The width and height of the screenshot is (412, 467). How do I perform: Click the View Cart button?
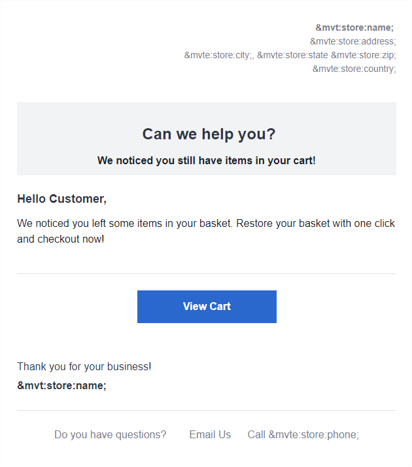(207, 307)
